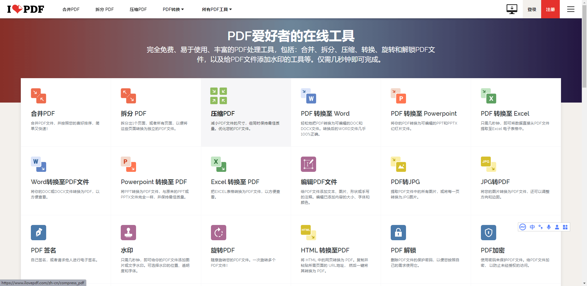Image resolution: width=587 pixels, height=286 pixels.
Task: Open the 旋转PDF title link
Action: click(x=223, y=250)
